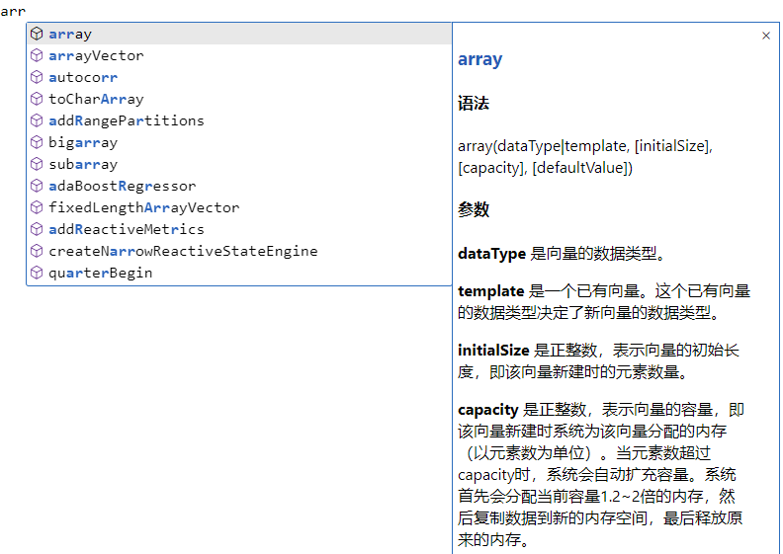Pick createNarrowReactiveStateEngine from the list
The width and height of the screenshot is (783, 554).
tap(183, 251)
